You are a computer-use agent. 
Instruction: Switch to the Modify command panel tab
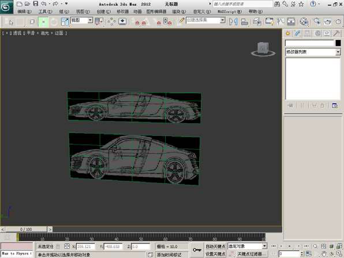tap(298, 33)
